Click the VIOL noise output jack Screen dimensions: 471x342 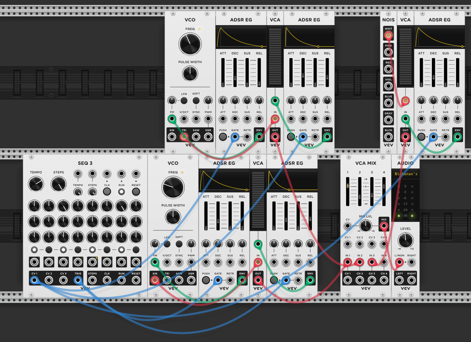click(389, 86)
